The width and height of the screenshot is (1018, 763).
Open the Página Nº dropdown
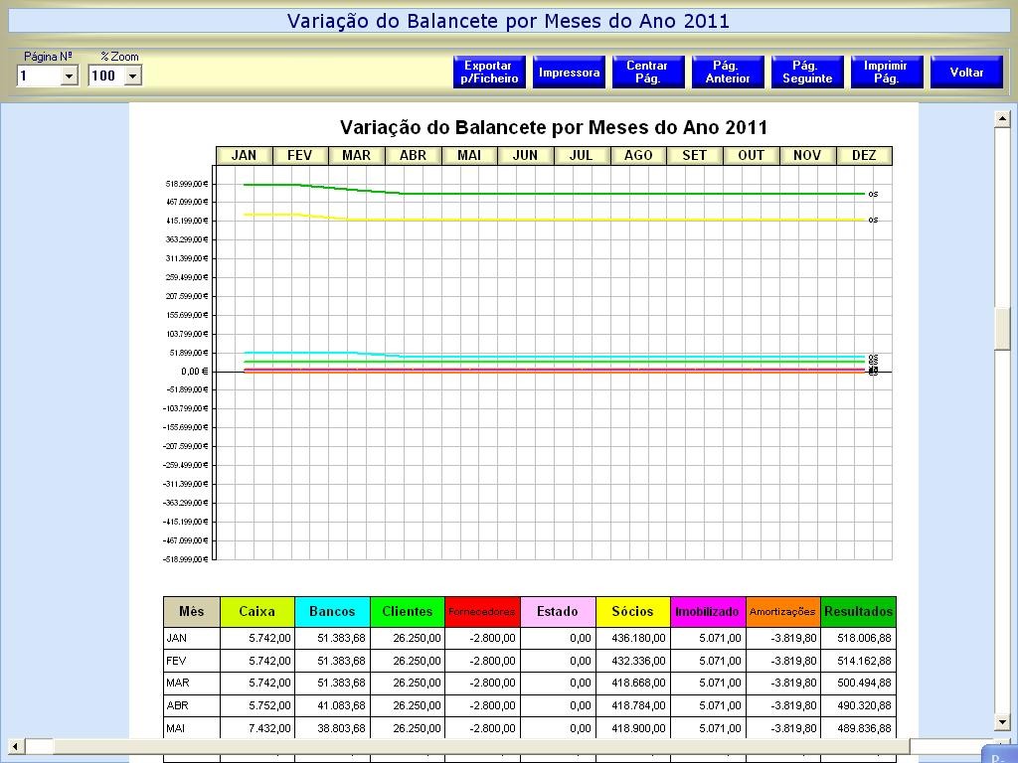(69, 76)
